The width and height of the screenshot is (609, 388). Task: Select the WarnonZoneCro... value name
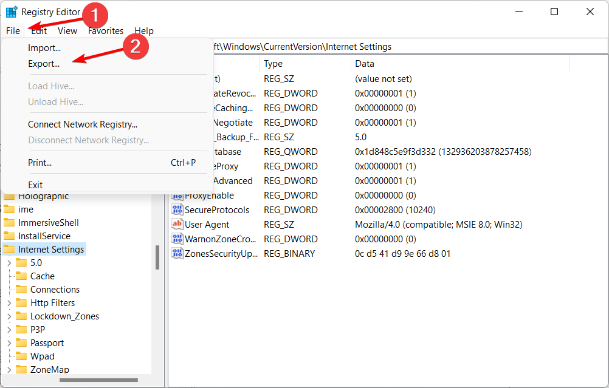[x=220, y=239]
